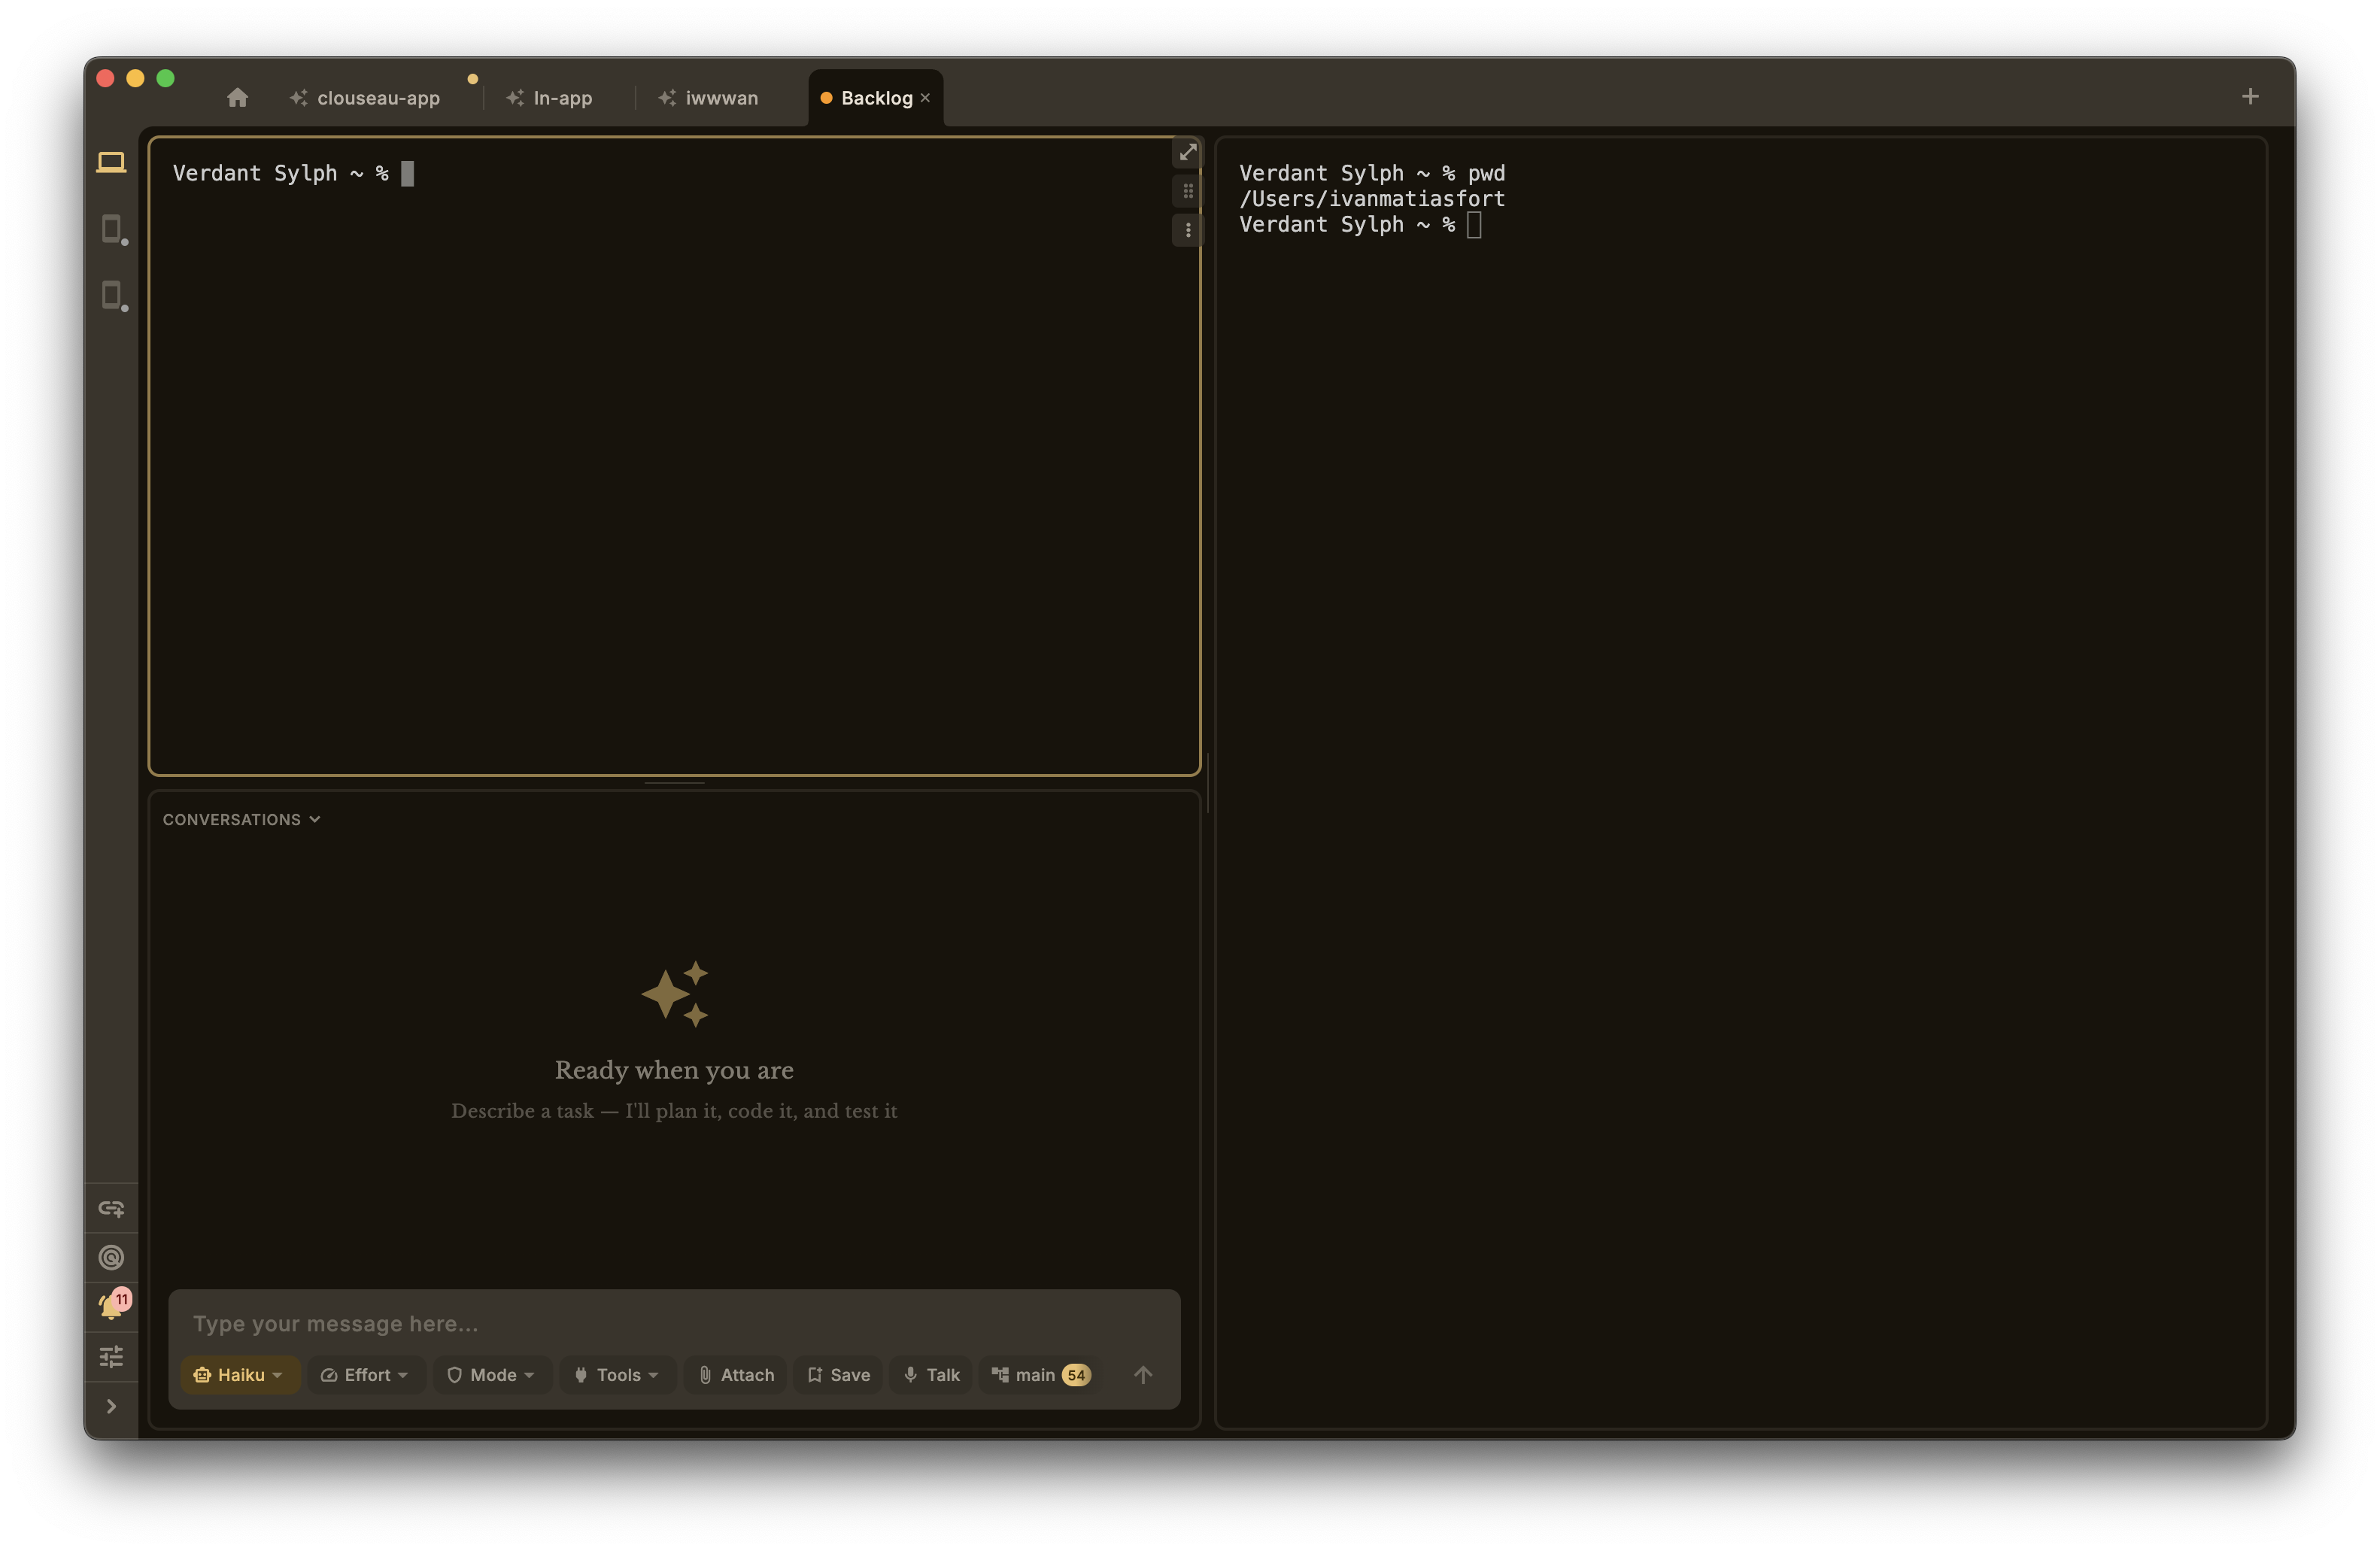The image size is (2380, 1551).
Task: Click the Attach button
Action: click(736, 1375)
